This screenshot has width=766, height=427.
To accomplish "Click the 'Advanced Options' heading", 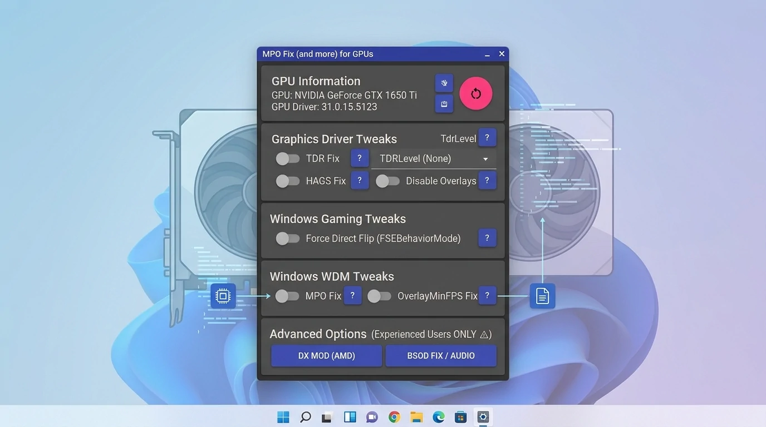I will click(318, 334).
